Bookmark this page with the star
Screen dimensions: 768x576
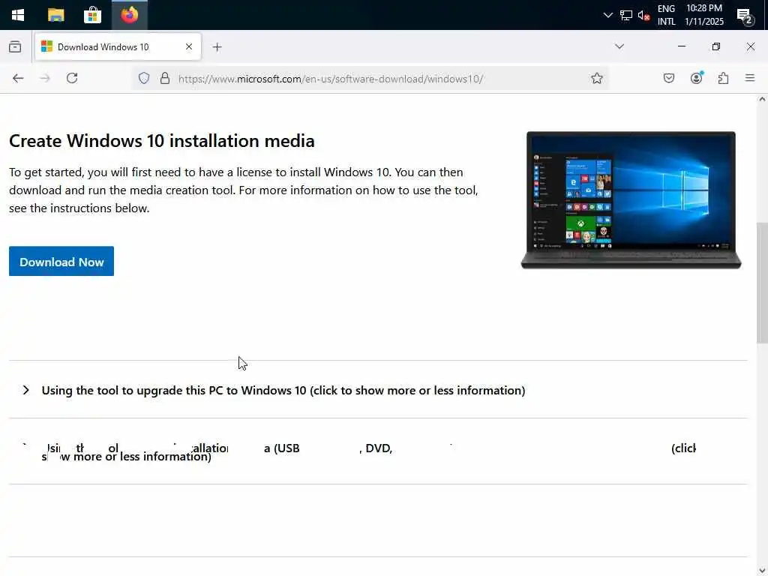pyautogui.click(x=596, y=78)
